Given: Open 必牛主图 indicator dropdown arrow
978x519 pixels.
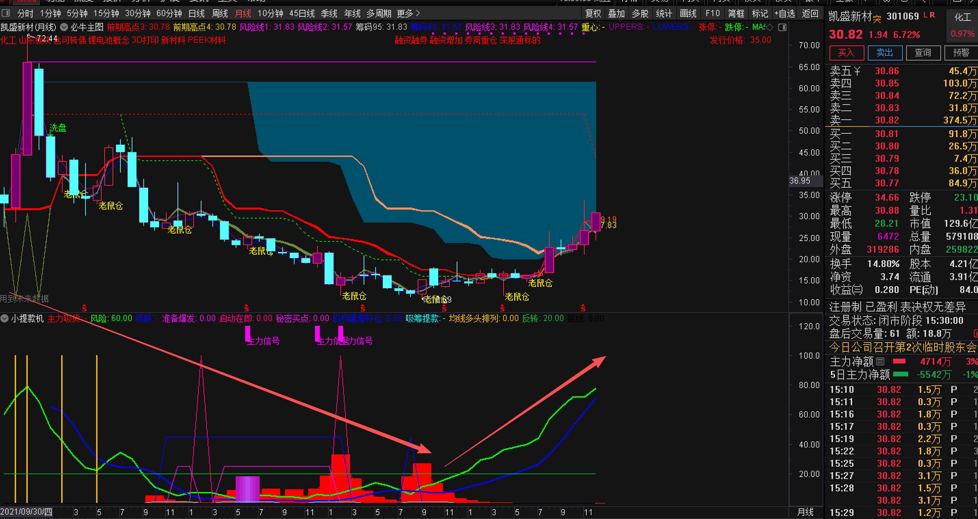Looking at the screenshot, I should click(64, 27).
